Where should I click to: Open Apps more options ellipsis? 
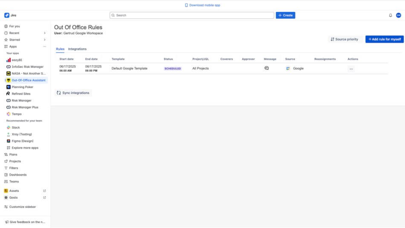(44, 46)
